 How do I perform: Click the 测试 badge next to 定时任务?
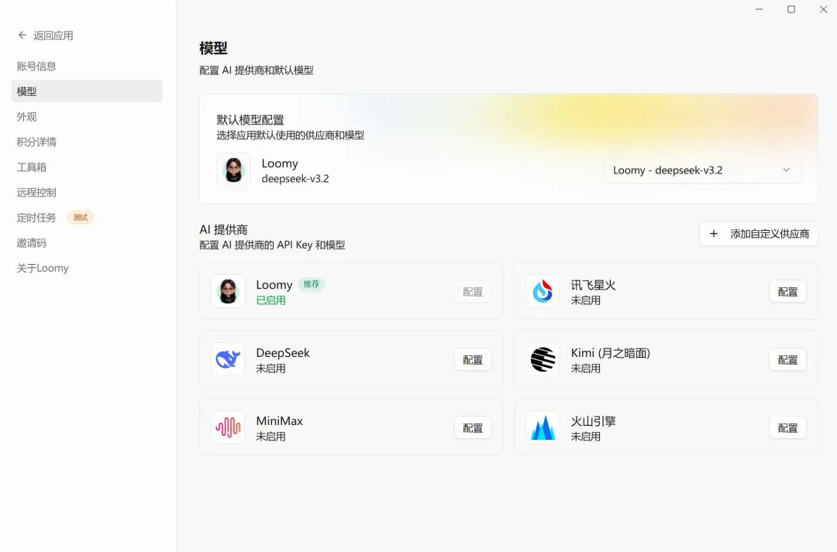[81, 218]
